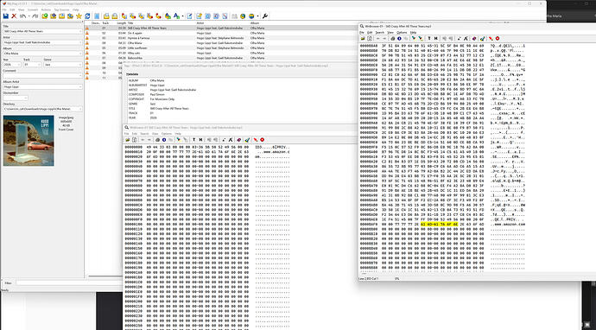Expand the Year field dropdown
The image size is (596, 330).
coord(19,65)
